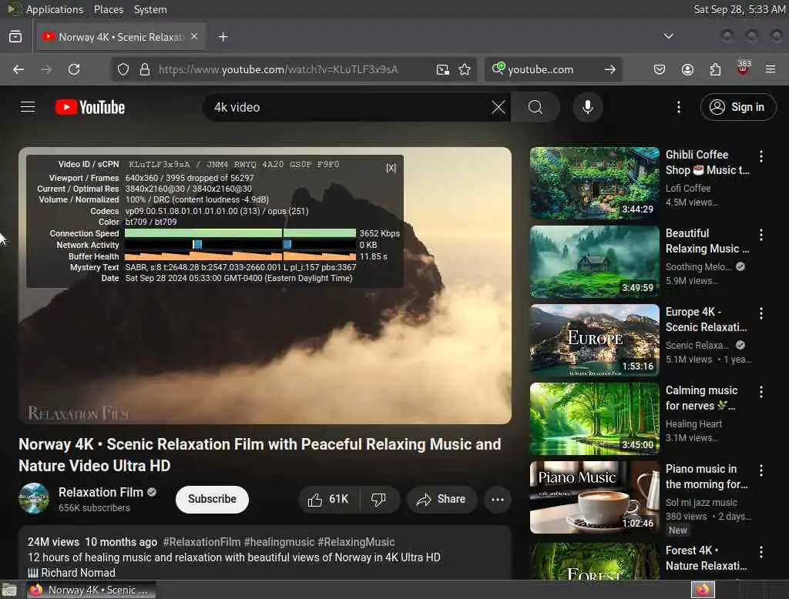
Task: Click the workspace switcher Firefox preview
Action: click(x=703, y=590)
